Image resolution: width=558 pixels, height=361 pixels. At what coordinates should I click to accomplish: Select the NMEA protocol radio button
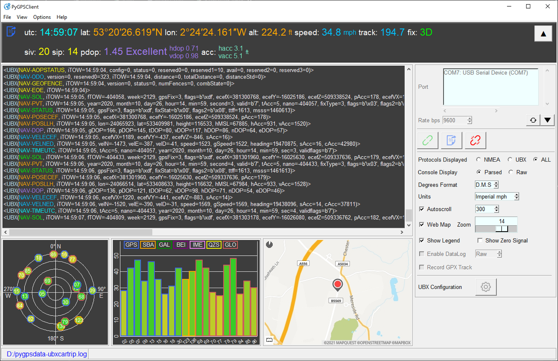pyautogui.click(x=478, y=160)
